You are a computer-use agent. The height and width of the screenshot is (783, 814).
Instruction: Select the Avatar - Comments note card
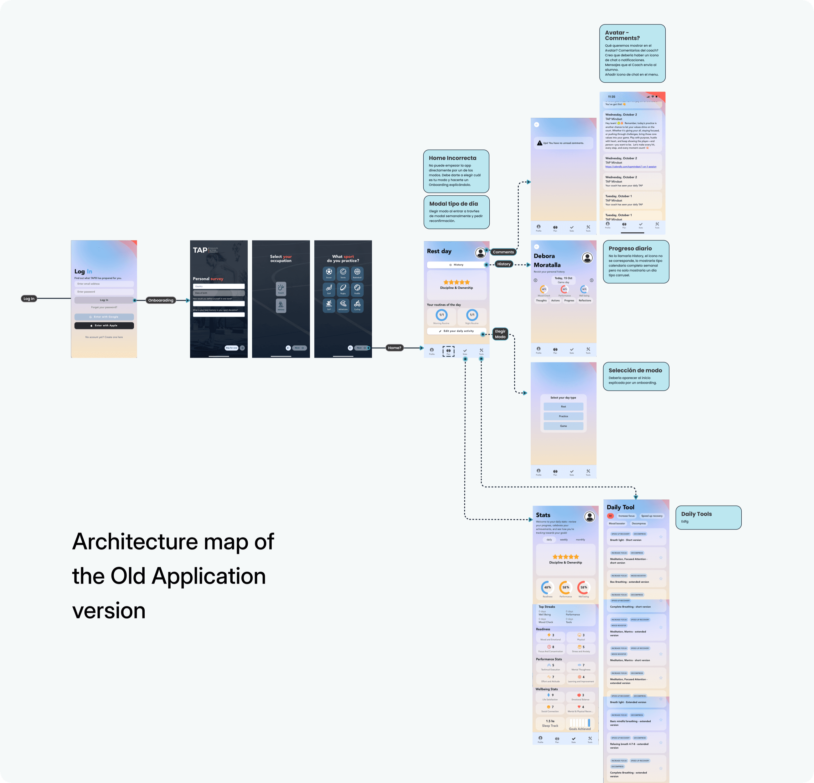(632, 53)
